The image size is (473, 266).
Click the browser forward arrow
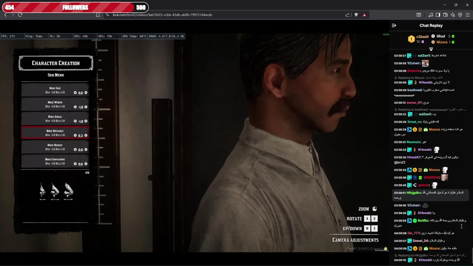tap(13, 15)
